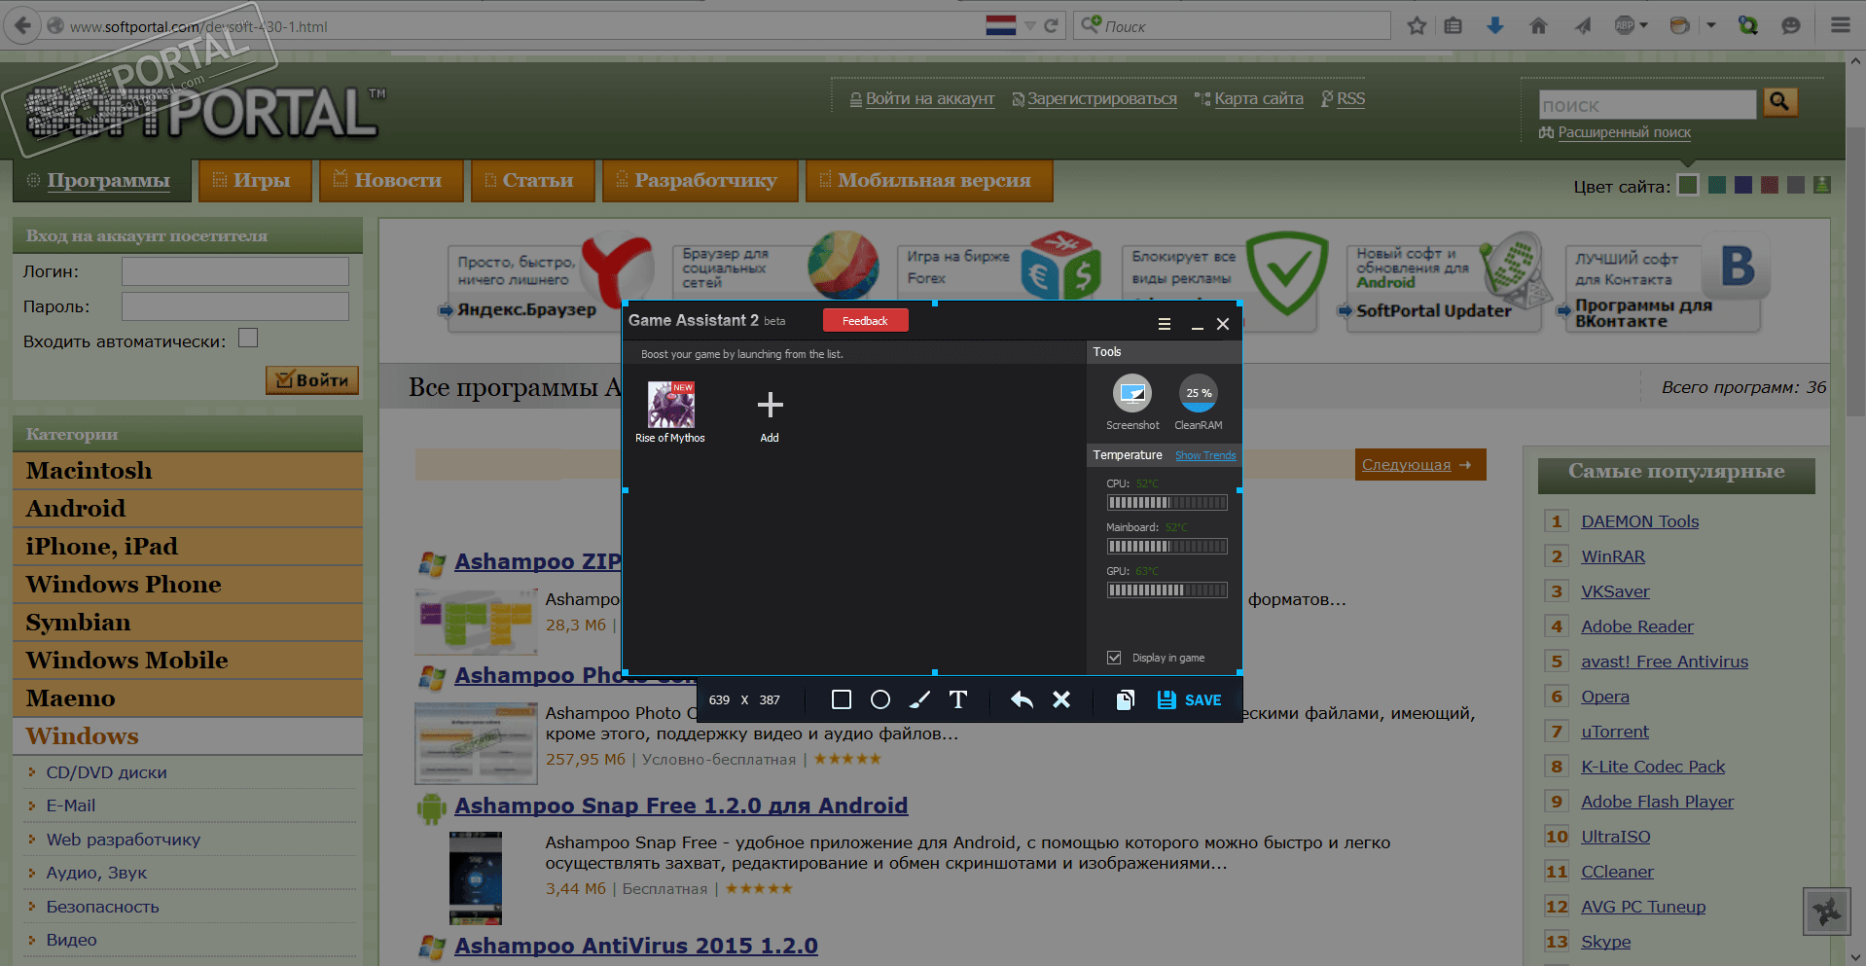The width and height of the screenshot is (1866, 966).
Task: Pick the brush tool in capture toolbar
Action: coord(919,699)
